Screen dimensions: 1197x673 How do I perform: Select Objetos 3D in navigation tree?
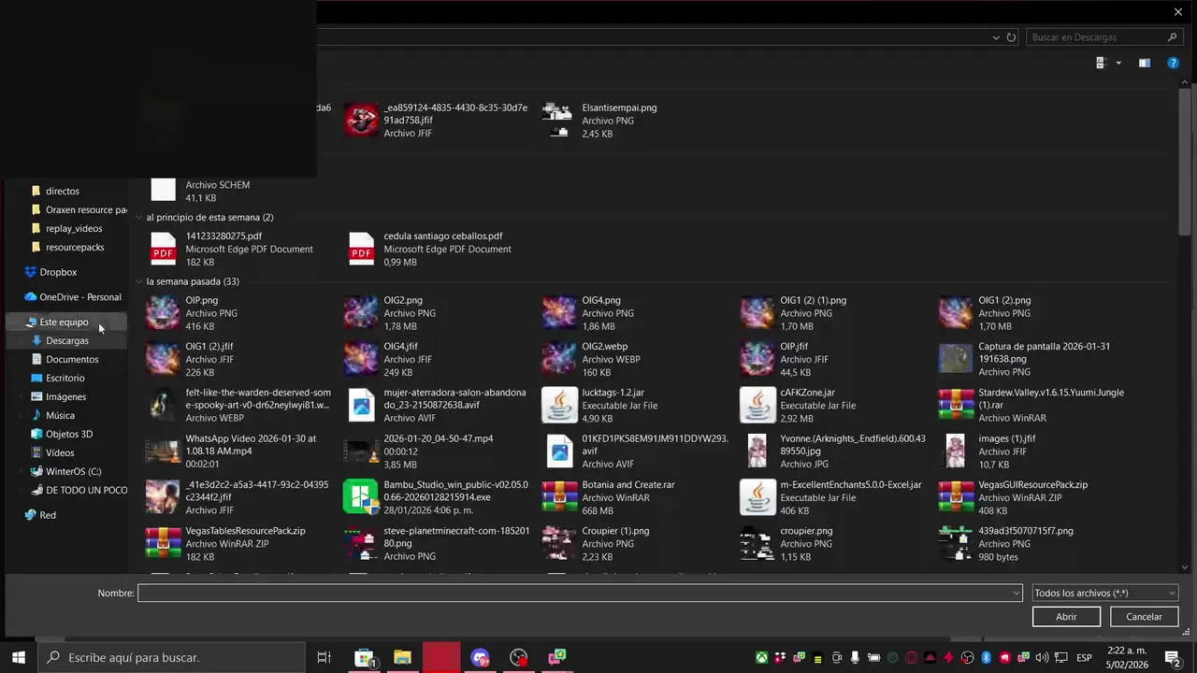69,434
